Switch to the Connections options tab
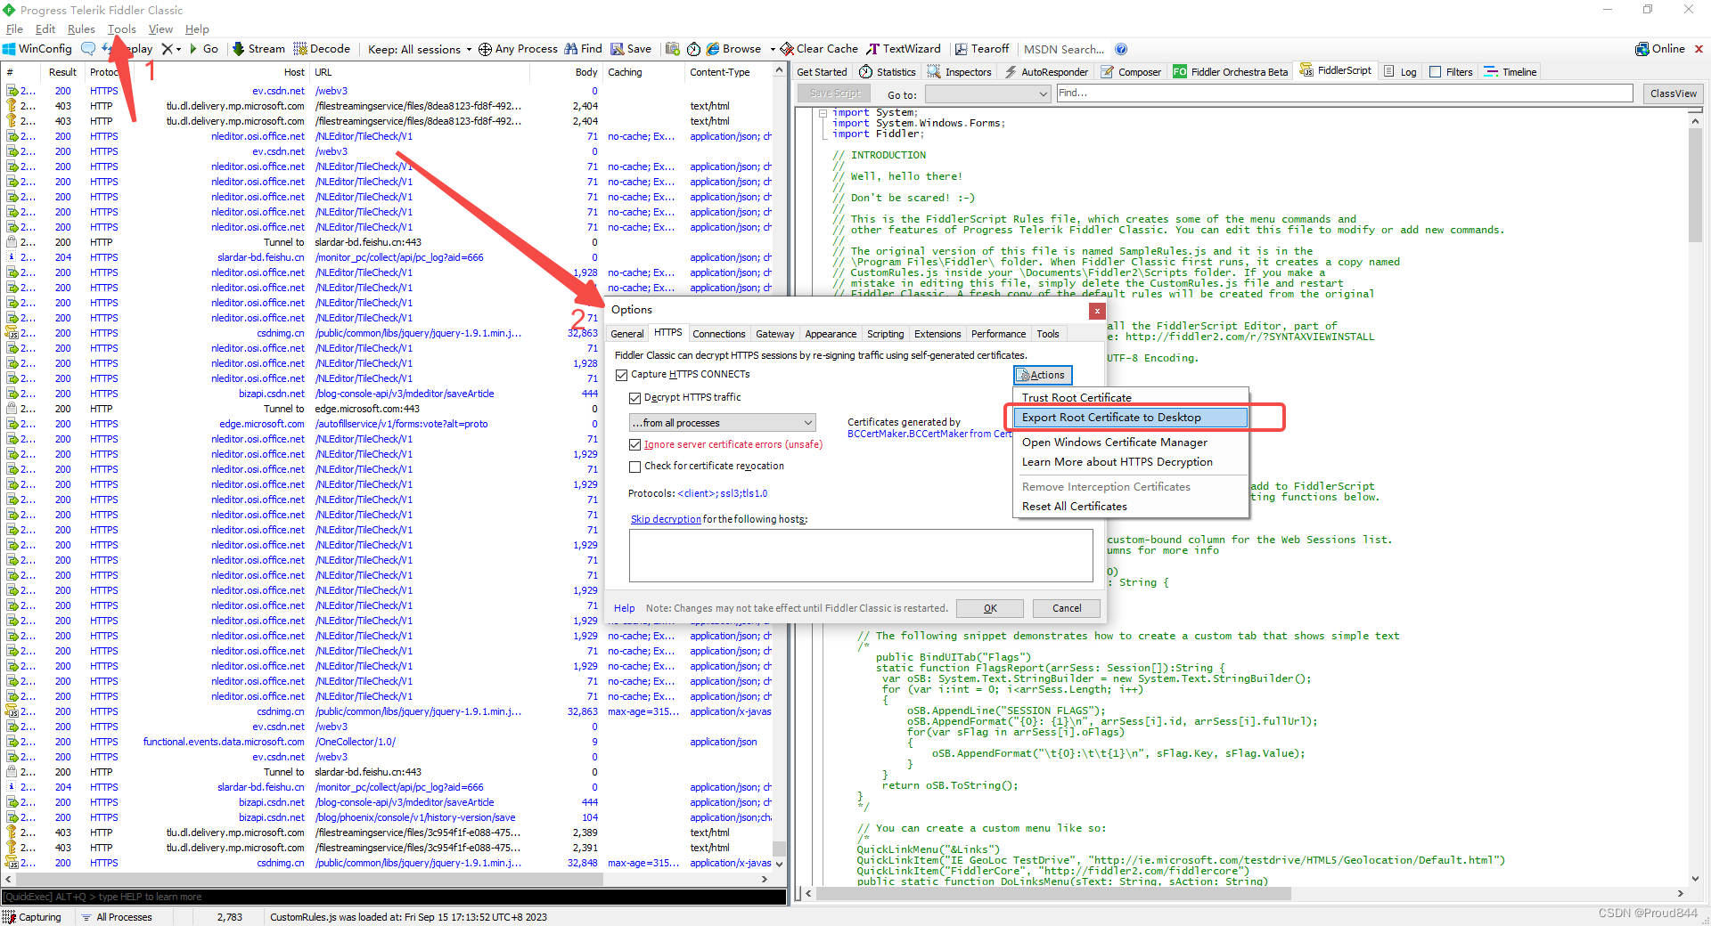The height and width of the screenshot is (926, 1711). coord(718,334)
